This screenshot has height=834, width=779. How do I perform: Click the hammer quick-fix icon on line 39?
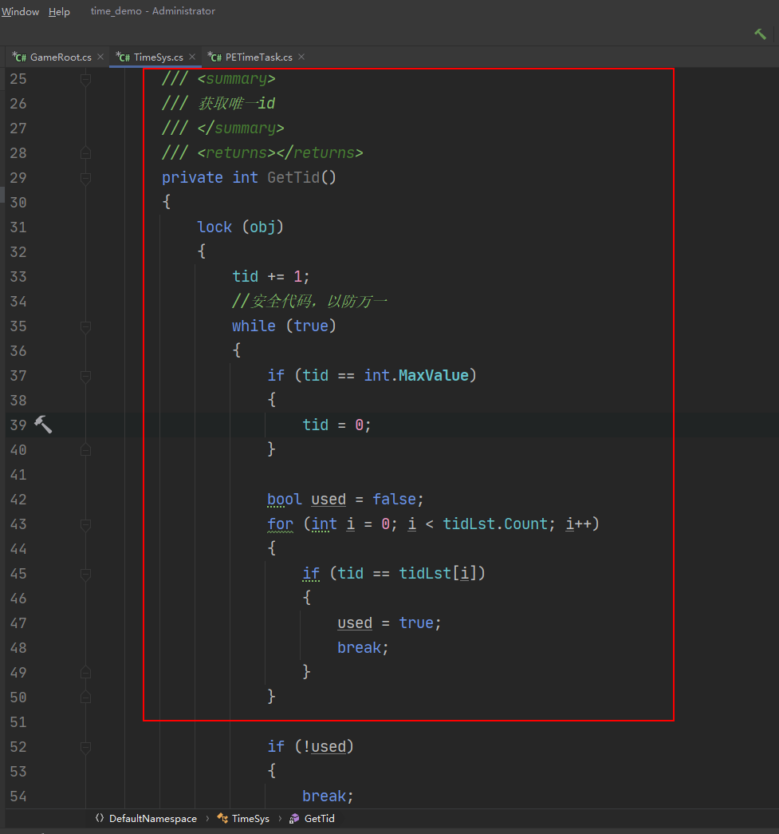coord(43,425)
